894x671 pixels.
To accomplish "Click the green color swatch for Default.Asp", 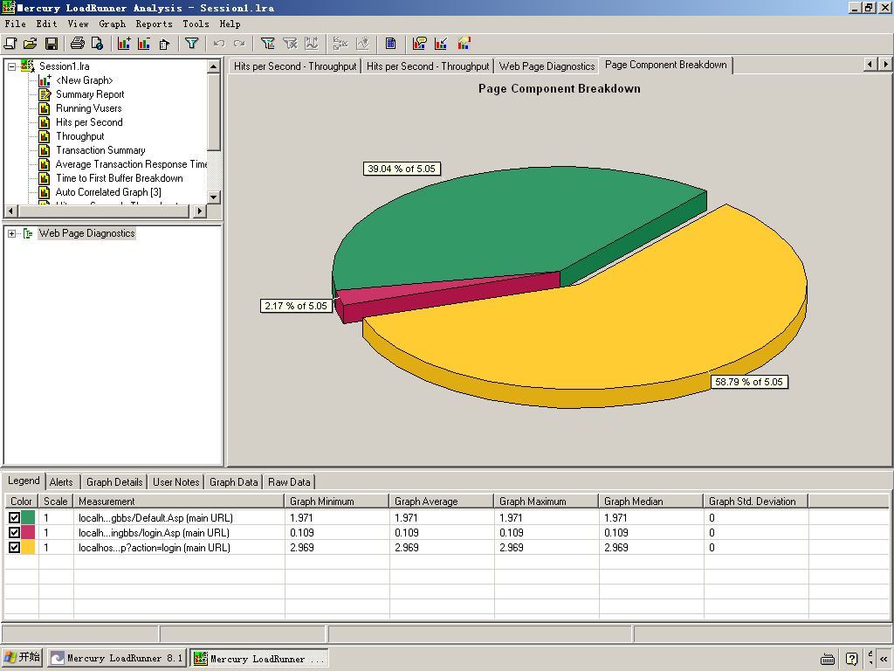I will click(x=28, y=517).
